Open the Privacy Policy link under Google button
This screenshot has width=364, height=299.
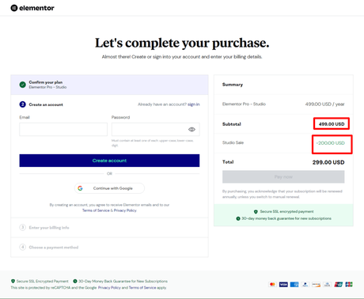(x=125, y=210)
